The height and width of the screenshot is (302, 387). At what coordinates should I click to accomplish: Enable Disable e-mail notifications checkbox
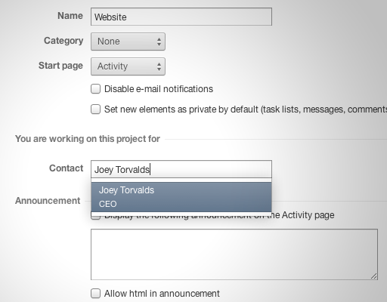coord(95,89)
